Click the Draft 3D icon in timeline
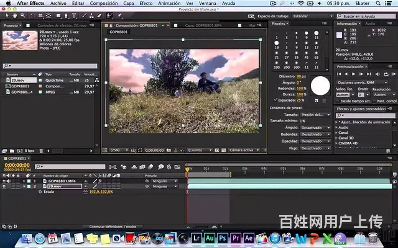 click(x=124, y=167)
